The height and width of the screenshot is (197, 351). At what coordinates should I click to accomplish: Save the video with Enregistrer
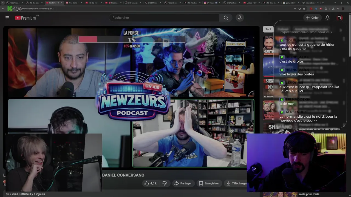(209, 183)
